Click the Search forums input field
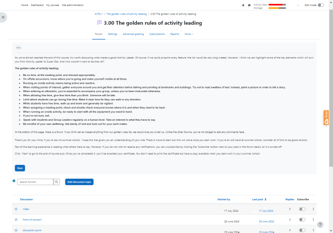 pyautogui.click(x=36, y=182)
